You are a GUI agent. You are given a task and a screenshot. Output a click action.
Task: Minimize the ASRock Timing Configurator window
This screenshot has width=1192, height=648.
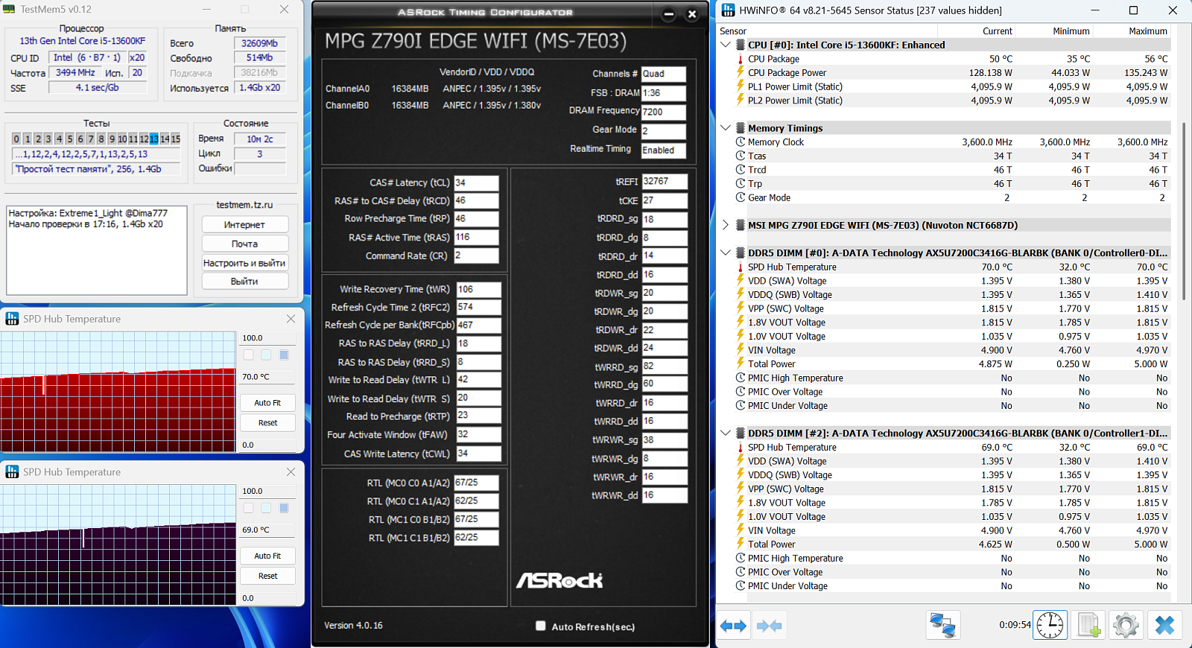pyautogui.click(x=668, y=14)
